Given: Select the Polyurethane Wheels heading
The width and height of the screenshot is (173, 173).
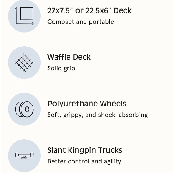Looking at the screenshot, I should coord(87,104).
